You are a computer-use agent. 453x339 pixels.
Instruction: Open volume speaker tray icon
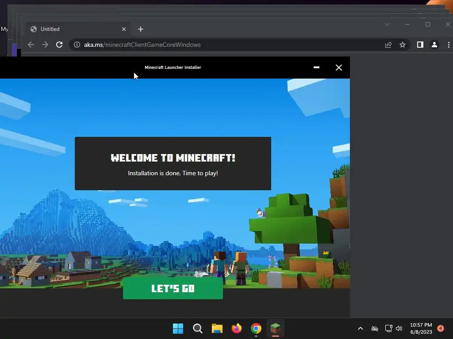point(399,328)
